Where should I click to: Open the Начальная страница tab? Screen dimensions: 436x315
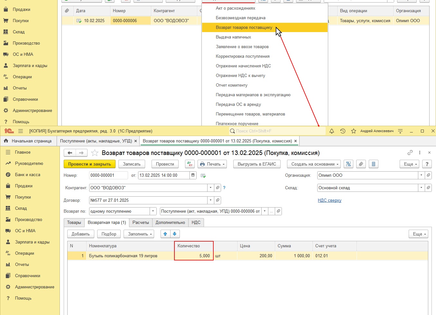(x=28, y=141)
